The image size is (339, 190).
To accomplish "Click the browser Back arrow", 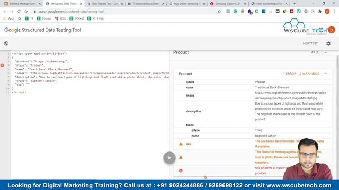I will pos(5,12).
